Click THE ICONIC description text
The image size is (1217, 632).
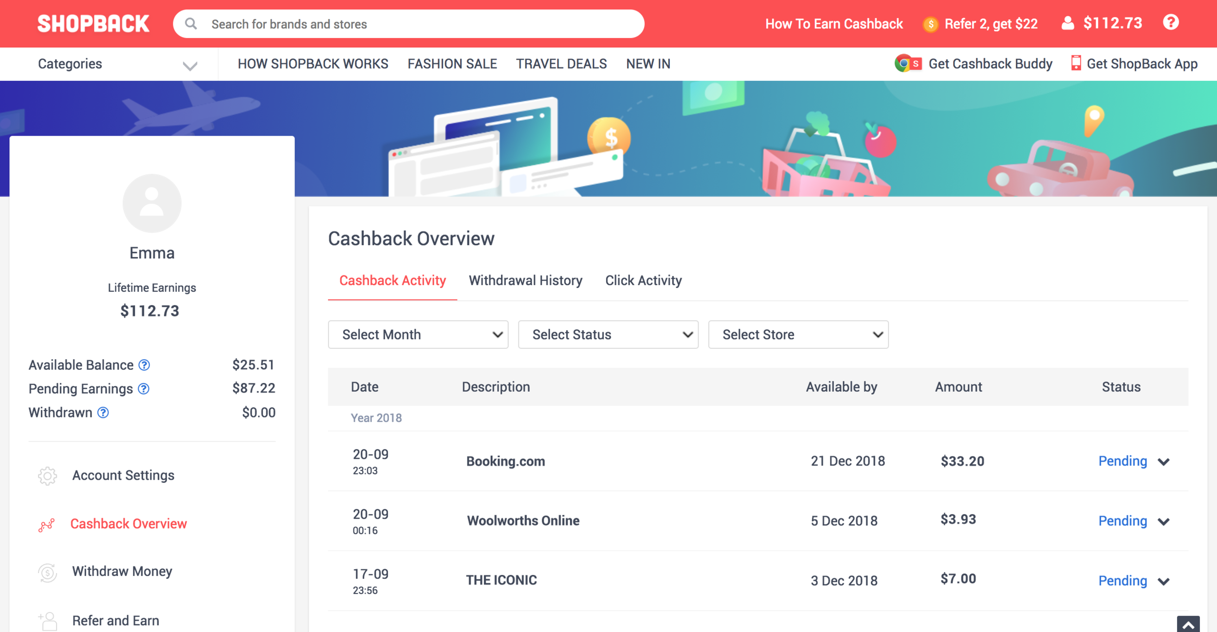pos(501,580)
